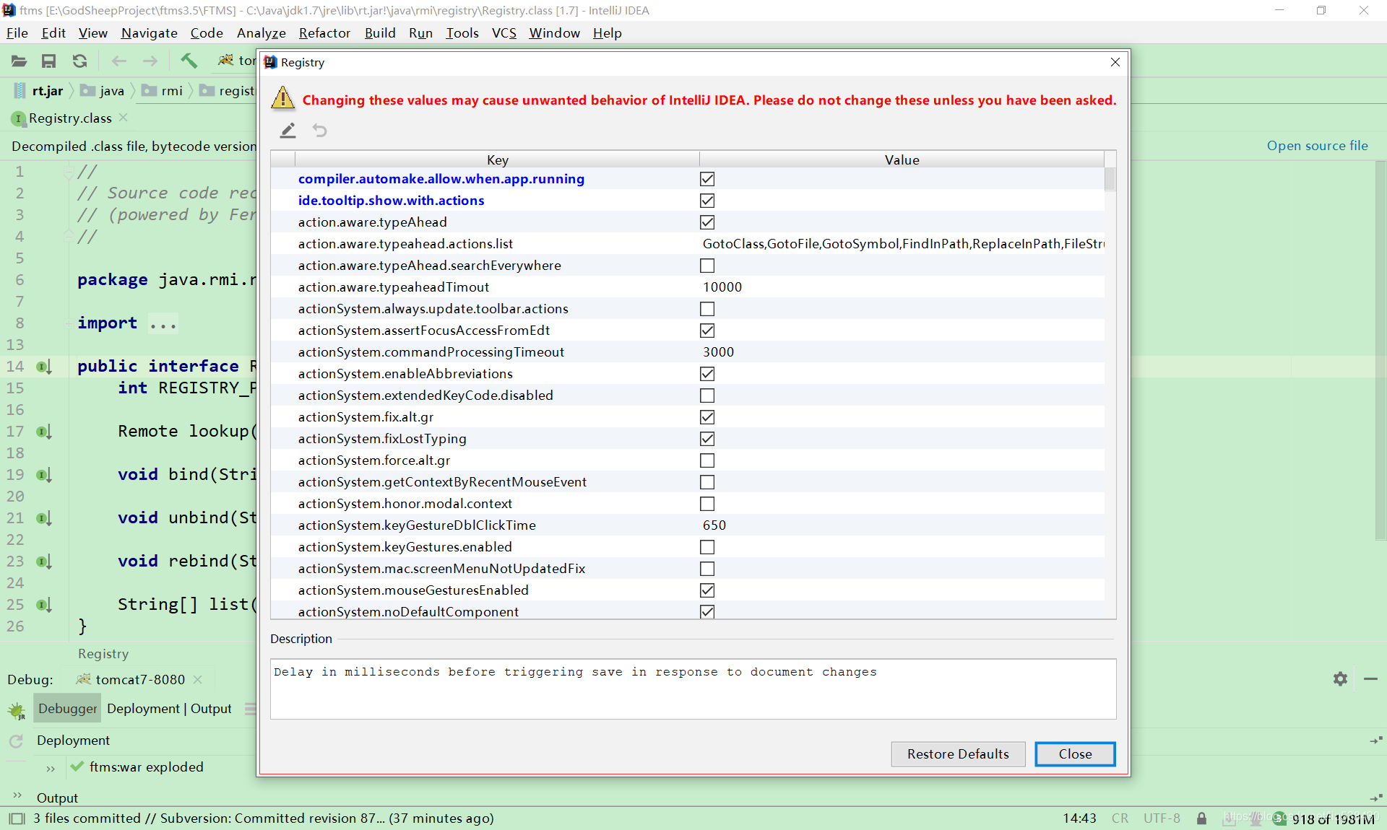
Task: Click the Registry table vertical scrollbar thumb
Action: [1110, 179]
